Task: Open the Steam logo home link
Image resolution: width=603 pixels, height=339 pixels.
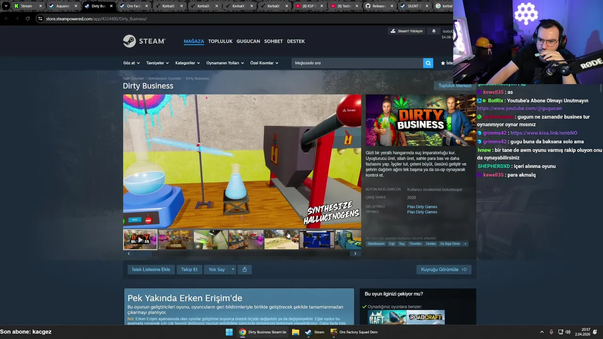Action: click(144, 41)
